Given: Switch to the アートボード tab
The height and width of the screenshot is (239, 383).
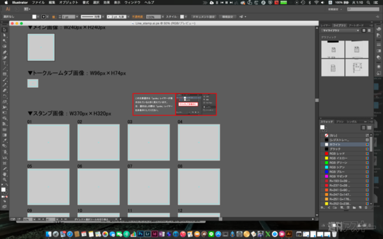Looking at the screenshot, I should pyautogui.click(x=356, y=25).
